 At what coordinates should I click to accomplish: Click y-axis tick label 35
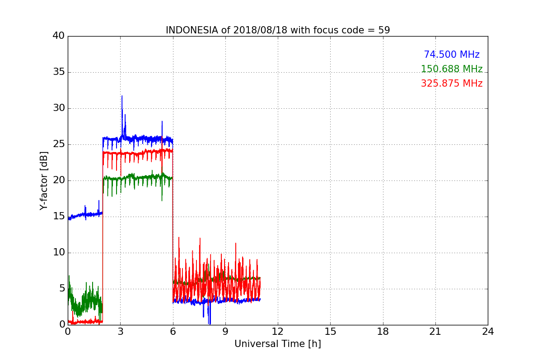pyautogui.click(x=59, y=72)
